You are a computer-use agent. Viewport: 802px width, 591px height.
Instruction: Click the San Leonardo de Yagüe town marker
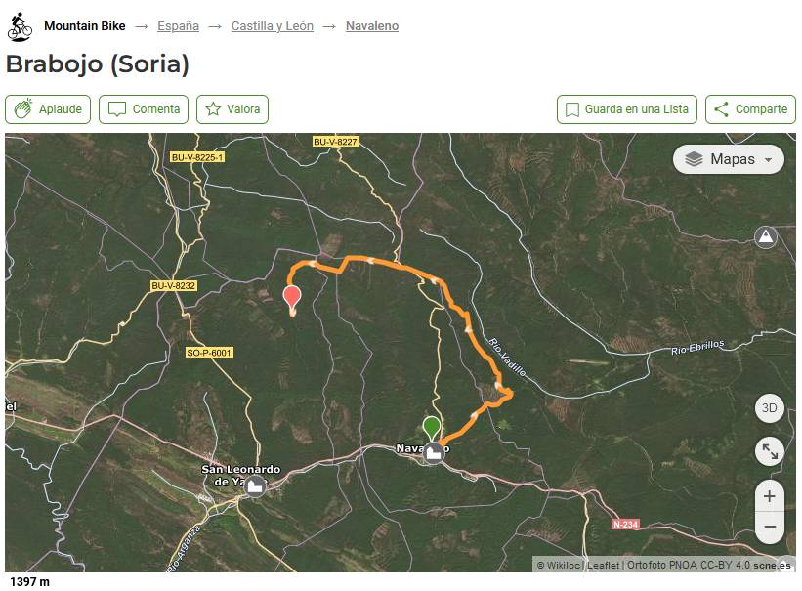pyautogui.click(x=255, y=485)
